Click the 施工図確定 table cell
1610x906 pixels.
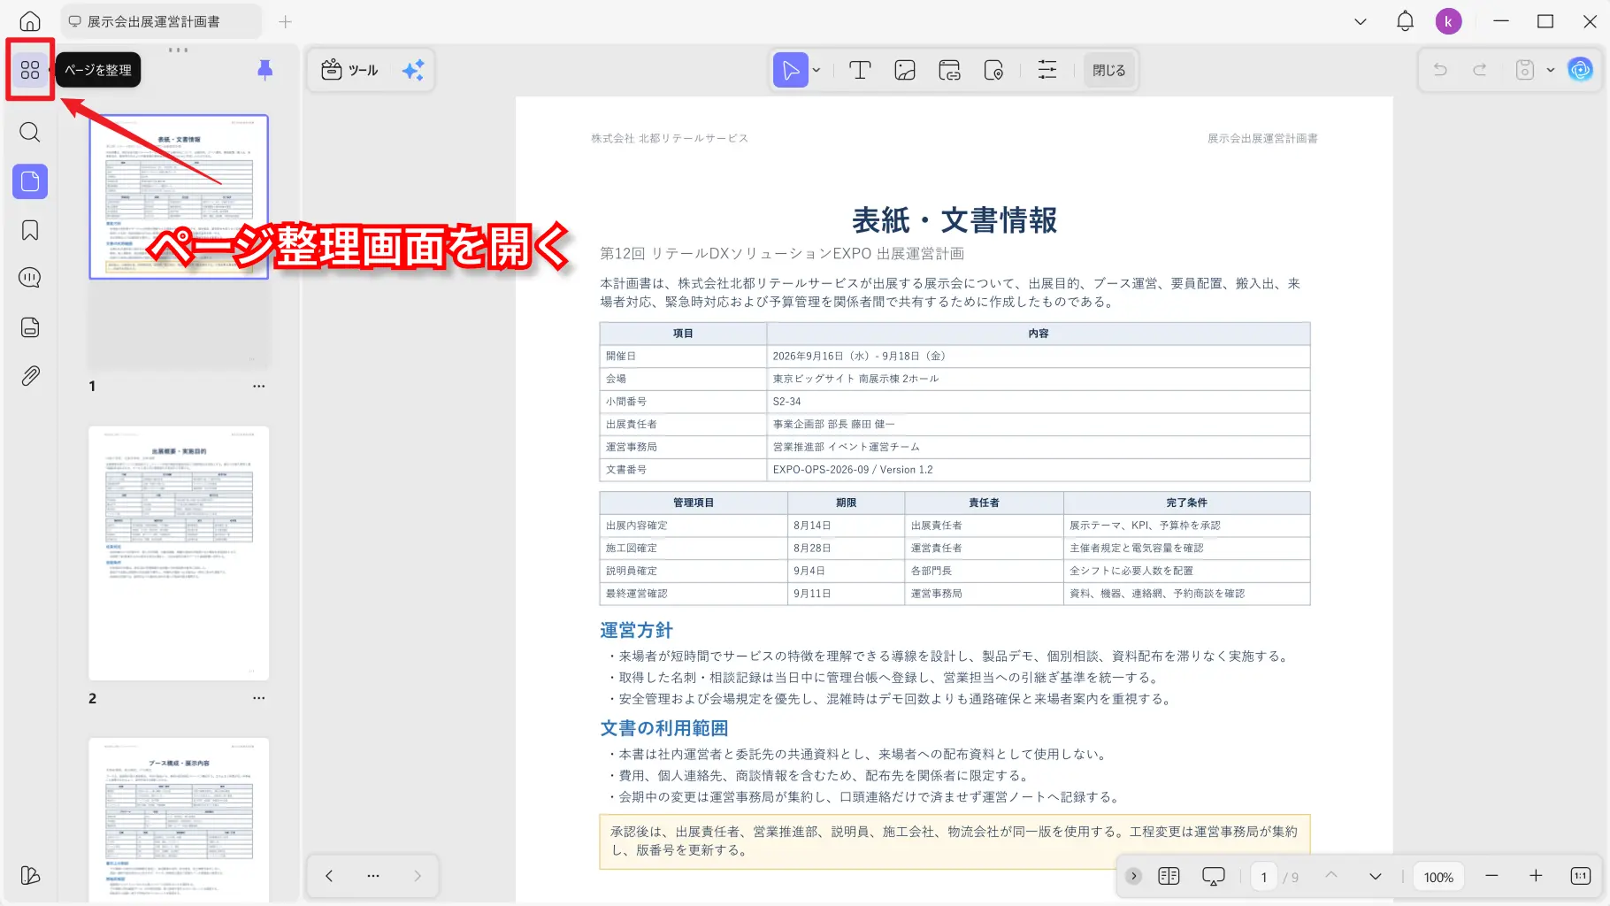(x=694, y=549)
